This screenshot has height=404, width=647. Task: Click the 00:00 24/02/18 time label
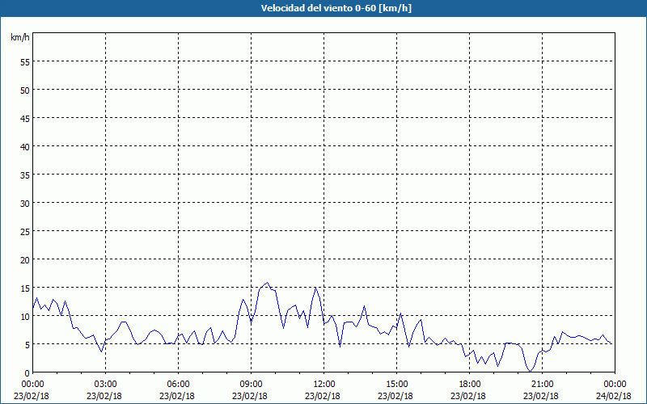(614, 389)
